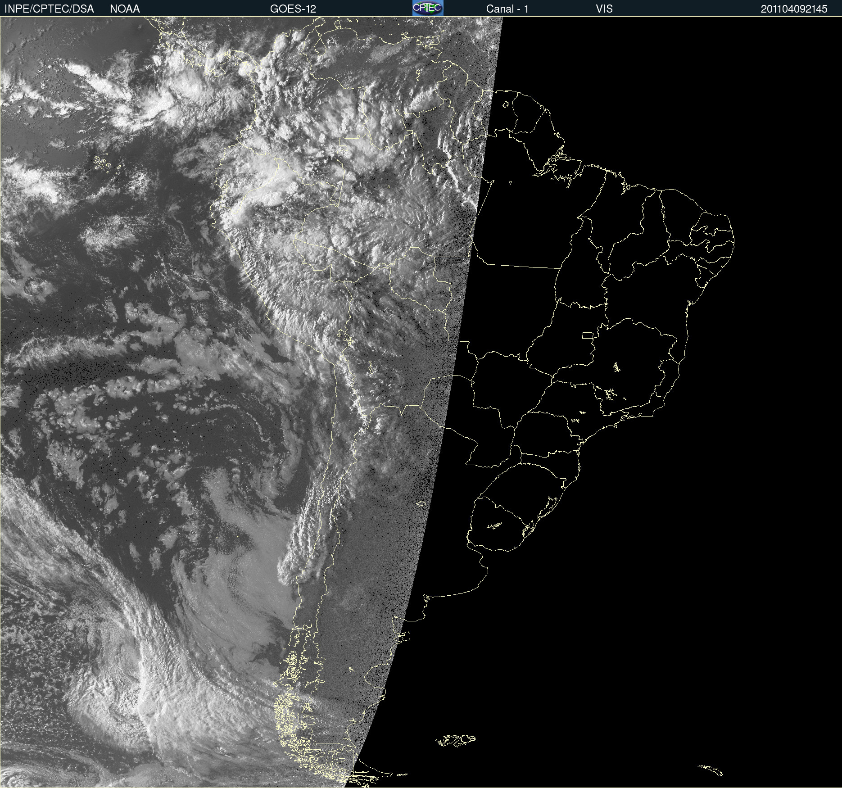Click the GOES-12 satellite label
842x788 pixels.
coord(293,9)
